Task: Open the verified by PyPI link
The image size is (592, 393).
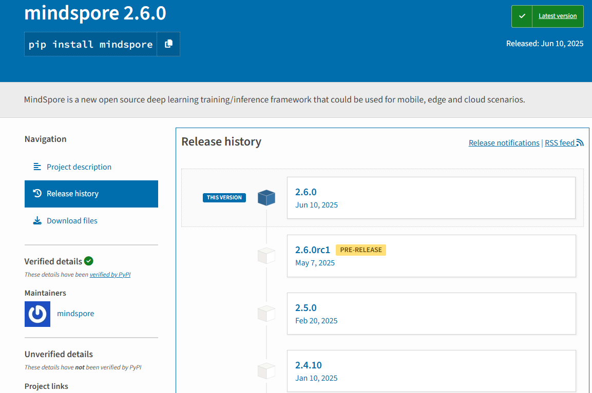Action: pos(110,275)
